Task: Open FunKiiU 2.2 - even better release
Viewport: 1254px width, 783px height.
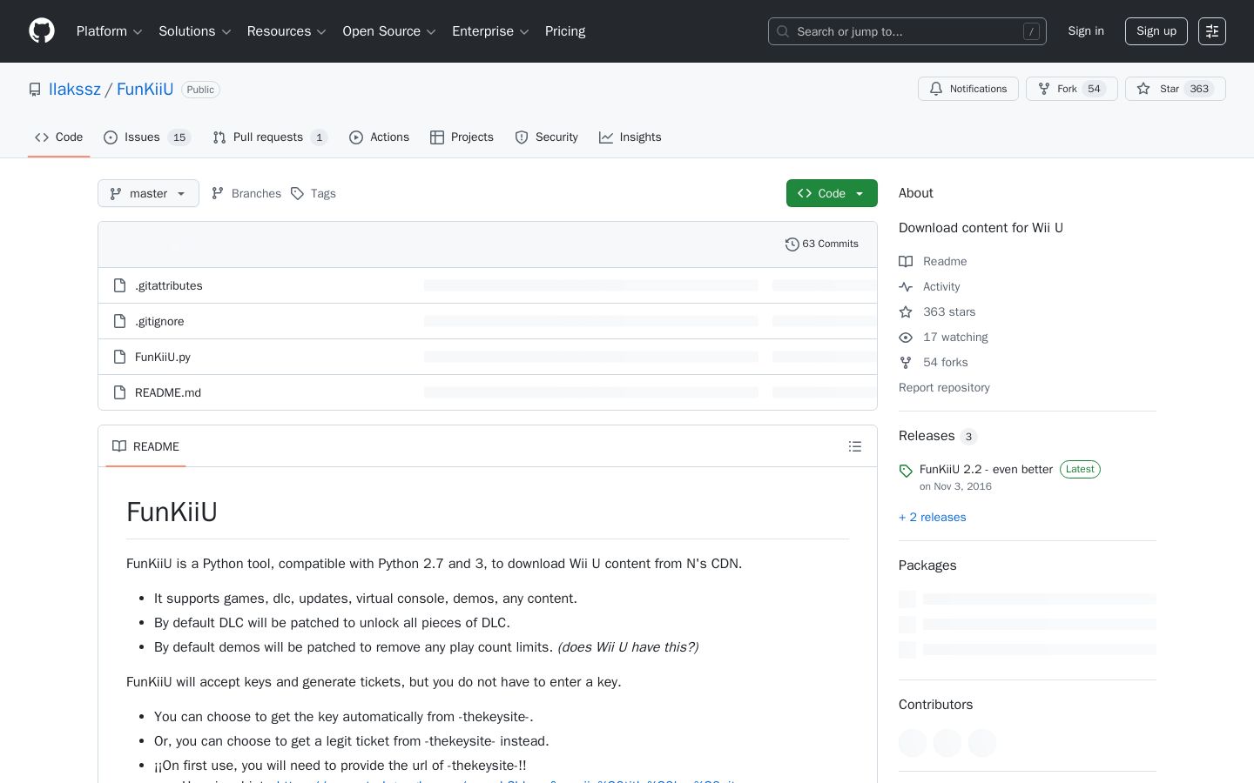Action: (x=987, y=469)
